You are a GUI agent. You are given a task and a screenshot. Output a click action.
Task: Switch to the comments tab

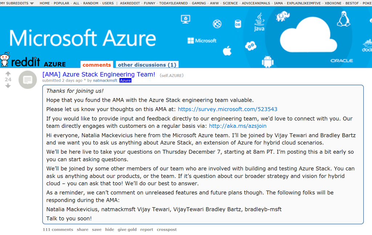tap(97, 65)
